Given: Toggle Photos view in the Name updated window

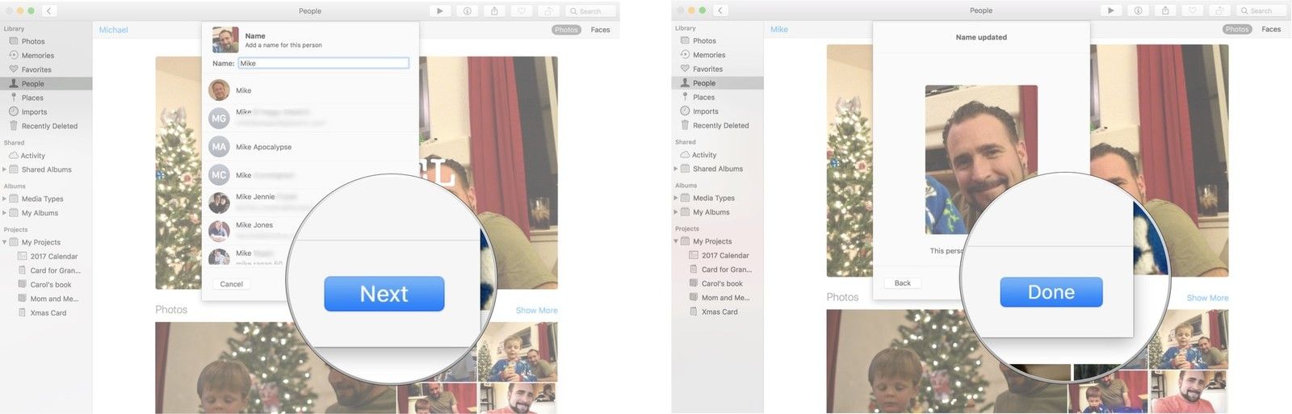Looking at the screenshot, I should (x=1236, y=29).
